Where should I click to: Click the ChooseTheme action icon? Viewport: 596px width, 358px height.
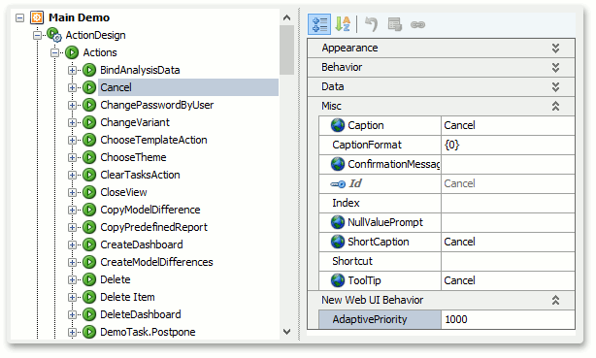89,157
